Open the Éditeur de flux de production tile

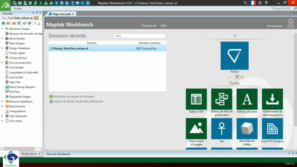tap(222, 99)
